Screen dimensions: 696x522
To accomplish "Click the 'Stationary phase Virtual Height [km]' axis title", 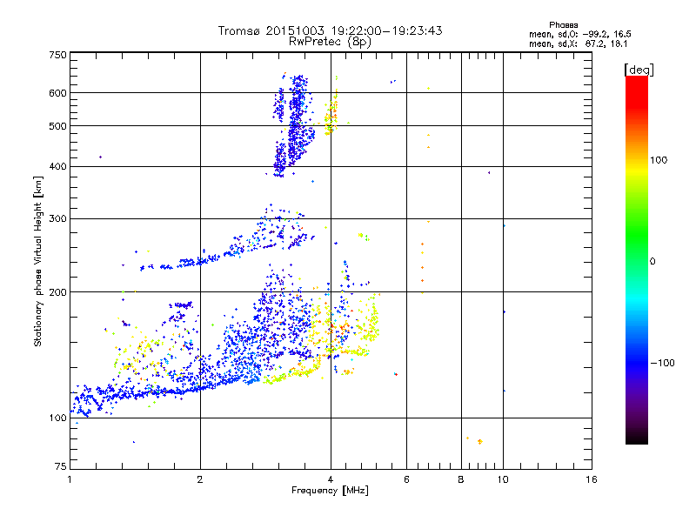I will (x=38, y=261).
